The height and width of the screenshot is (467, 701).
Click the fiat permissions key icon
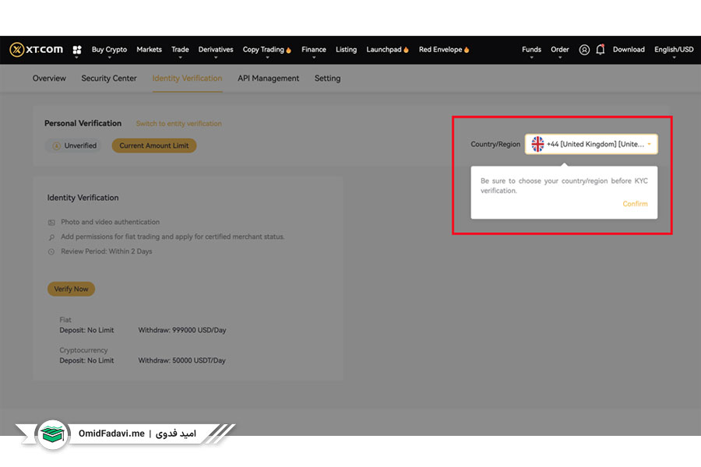51,237
